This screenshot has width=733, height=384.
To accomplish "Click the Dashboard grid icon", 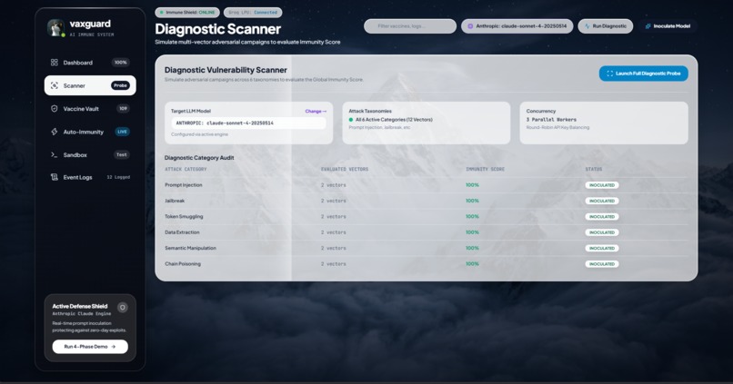I will (55, 63).
